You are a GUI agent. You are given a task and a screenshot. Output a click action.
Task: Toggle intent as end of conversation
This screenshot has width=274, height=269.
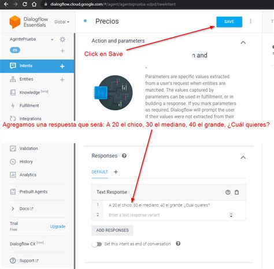pyautogui.click(x=97, y=244)
